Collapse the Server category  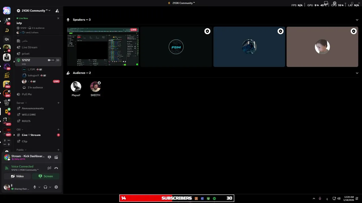click(x=21, y=103)
